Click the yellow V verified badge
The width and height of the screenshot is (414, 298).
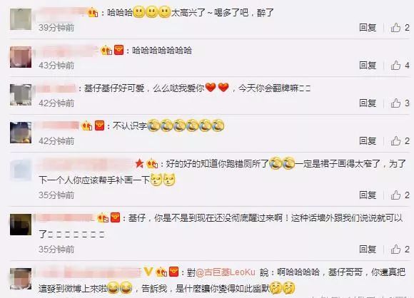coord(148,272)
